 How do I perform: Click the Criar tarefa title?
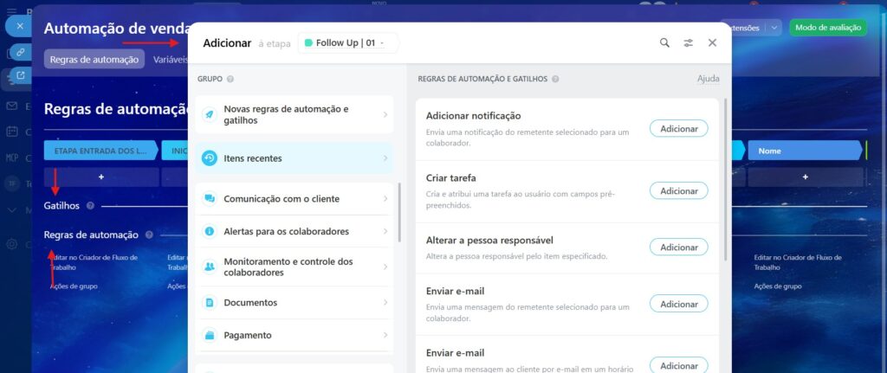click(x=450, y=178)
